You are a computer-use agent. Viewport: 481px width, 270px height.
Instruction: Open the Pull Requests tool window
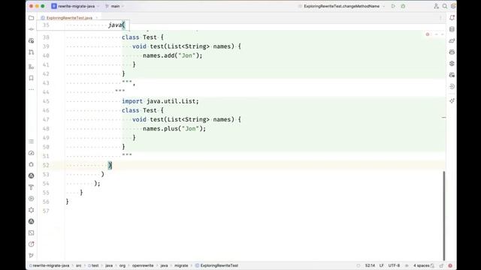[32, 52]
